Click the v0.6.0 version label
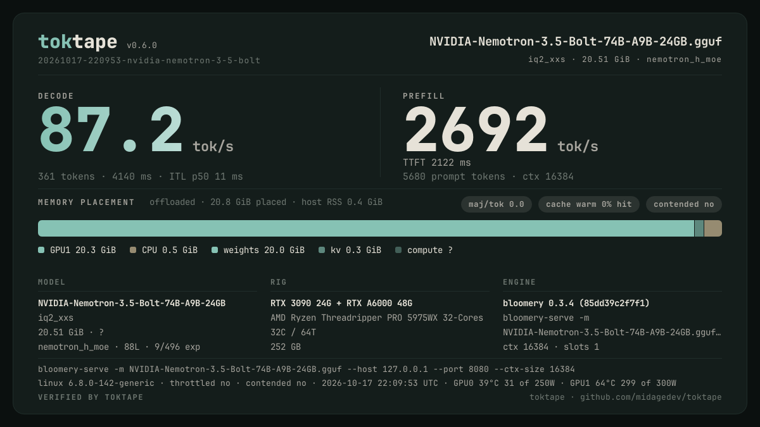This screenshot has height=427, width=760. pyautogui.click(x=142, y=46)
